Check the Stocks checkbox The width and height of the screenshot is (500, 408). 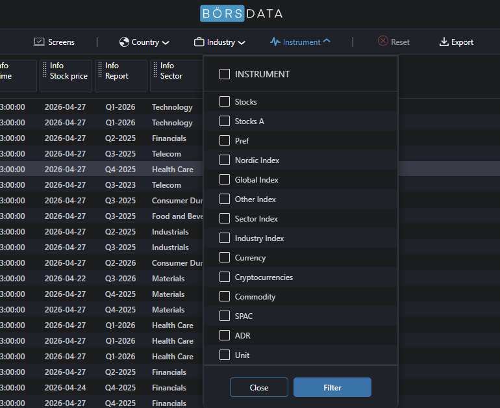point(225,101)
